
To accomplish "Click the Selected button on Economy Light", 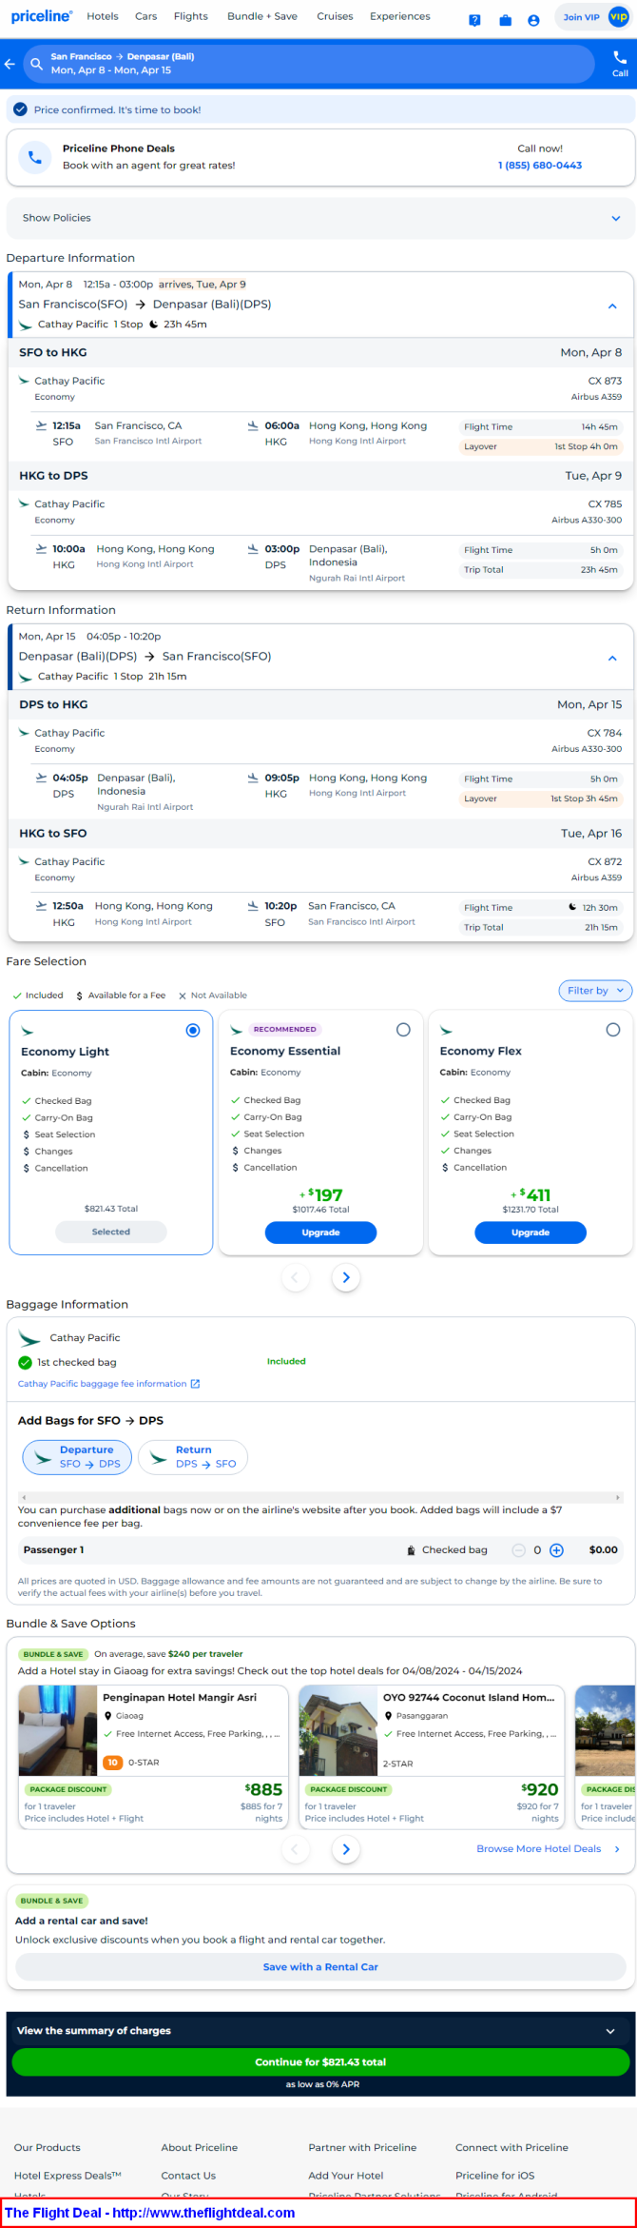I will [x=111, y=1232].
